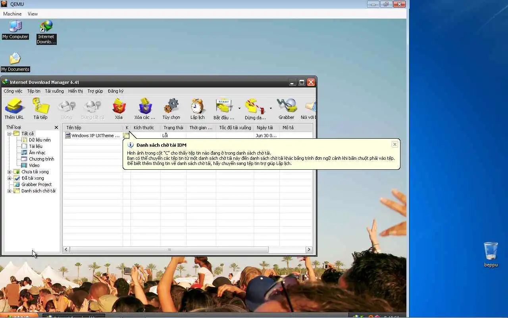Open the Công việc menu
Viewport: 508px width, 318px height.
pyautogui.click(x=13, y=91)
